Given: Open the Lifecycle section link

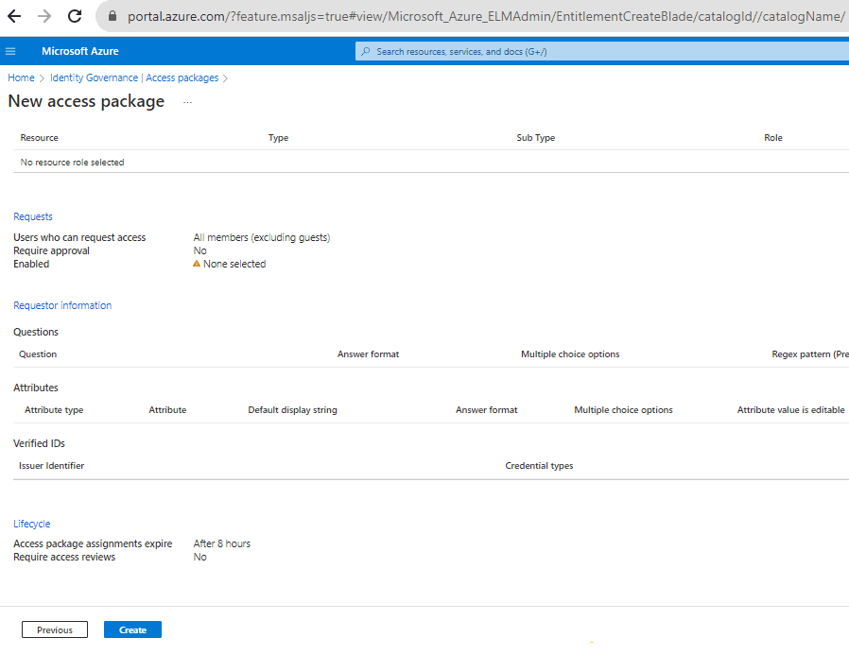Looking at the screenshot, I should (32, 524).
